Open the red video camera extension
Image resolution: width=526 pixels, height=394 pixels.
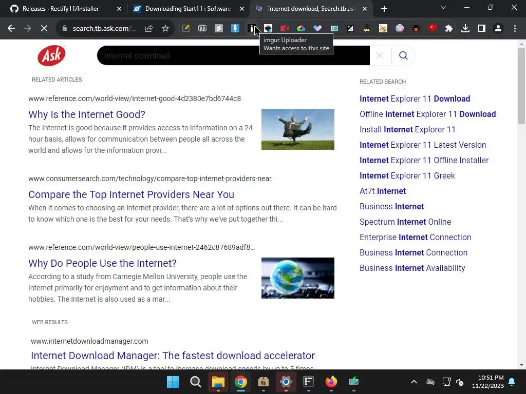285,29
